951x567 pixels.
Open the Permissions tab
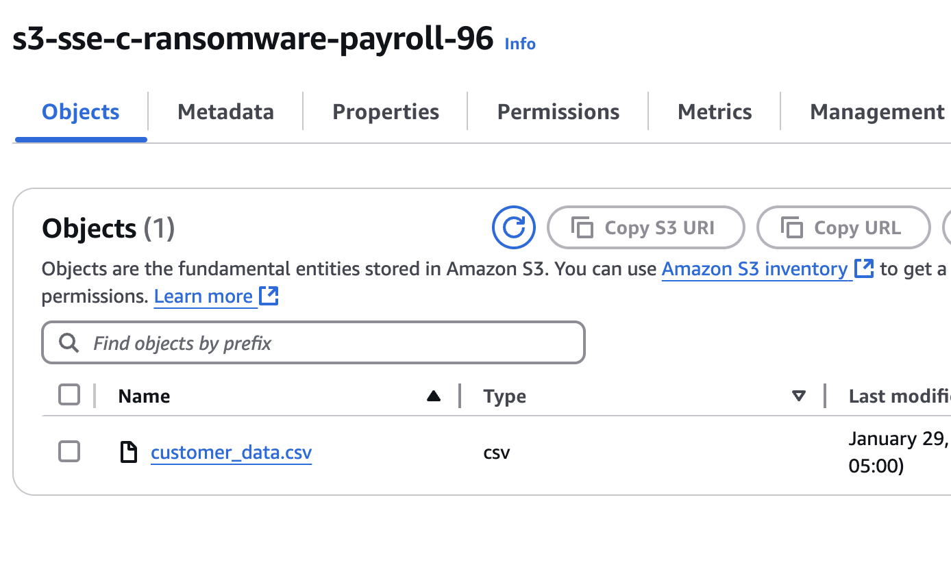tap(558, 112)
